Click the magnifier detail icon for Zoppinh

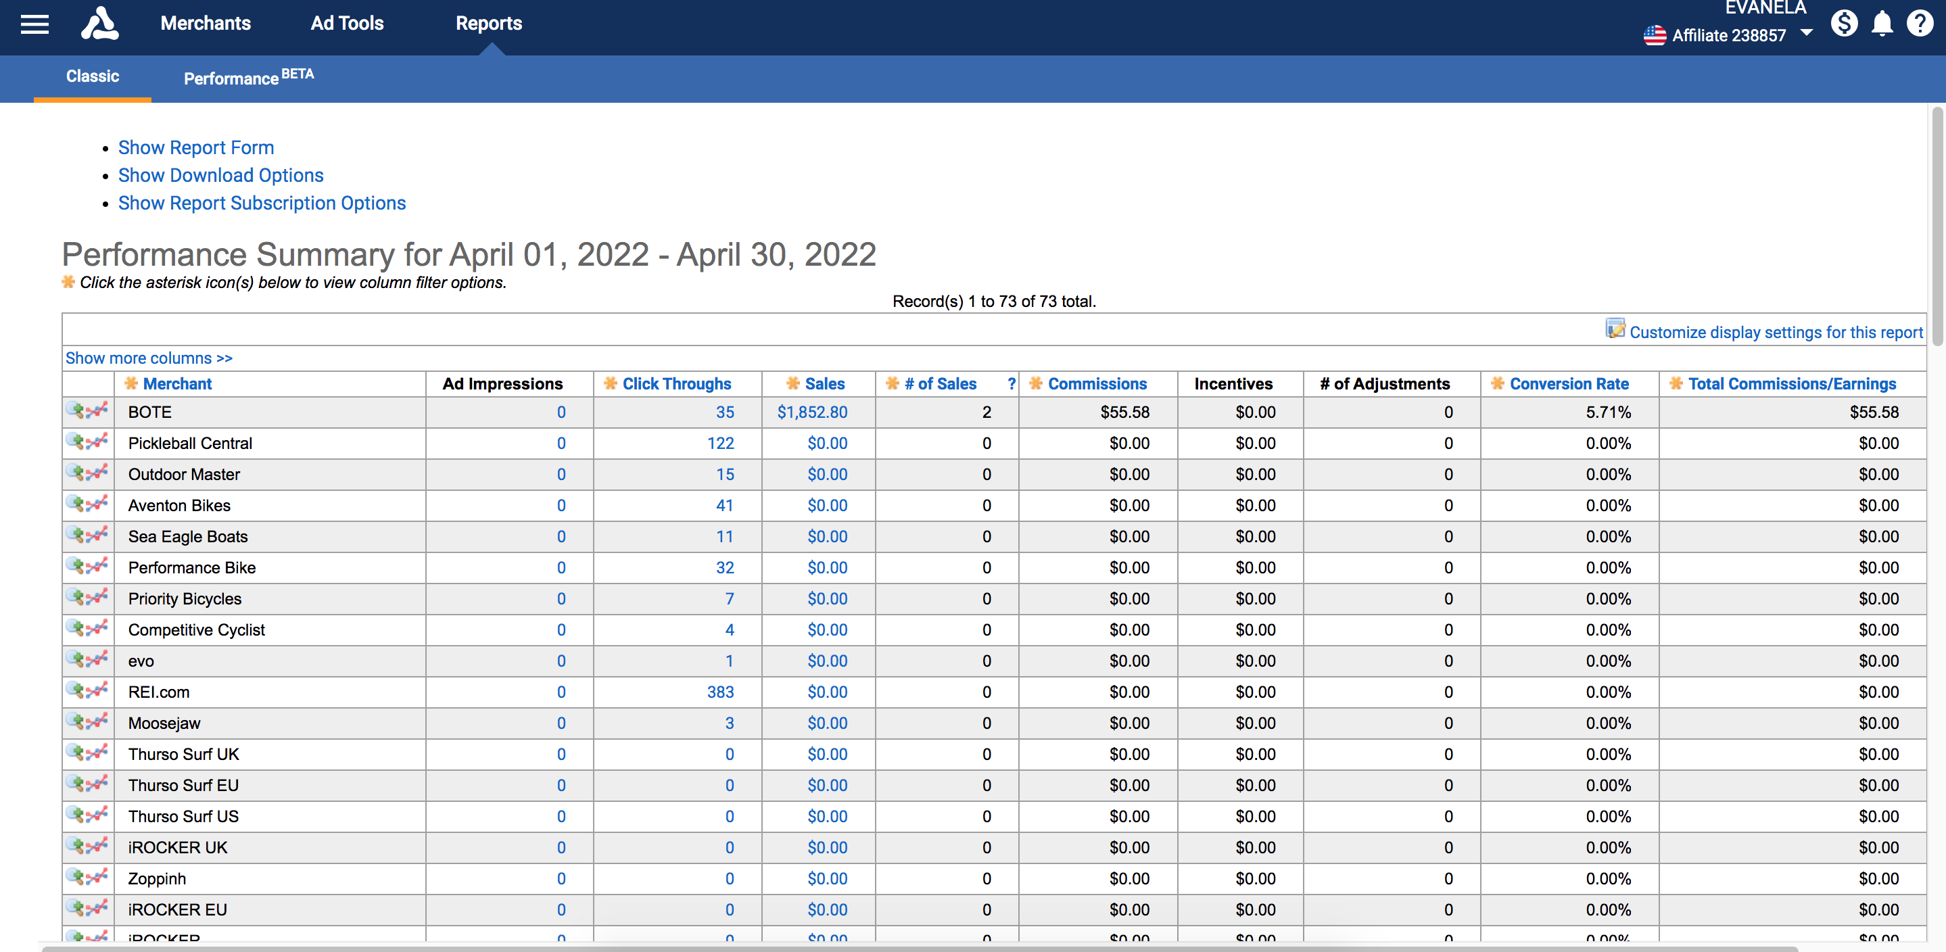[76, 876]
